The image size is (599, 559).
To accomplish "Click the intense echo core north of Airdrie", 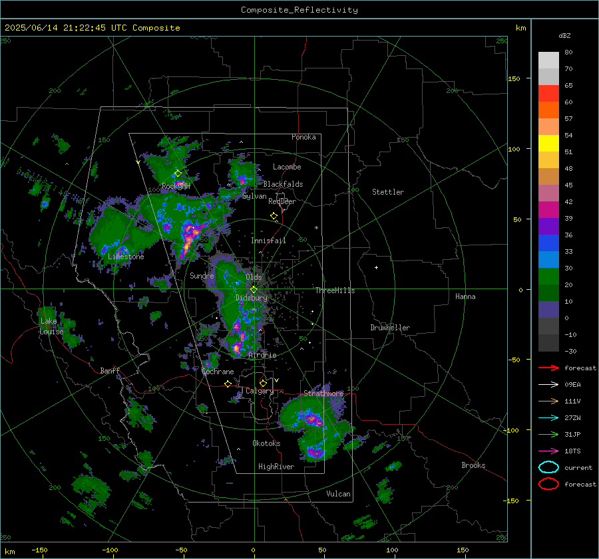I will point(238,348).
